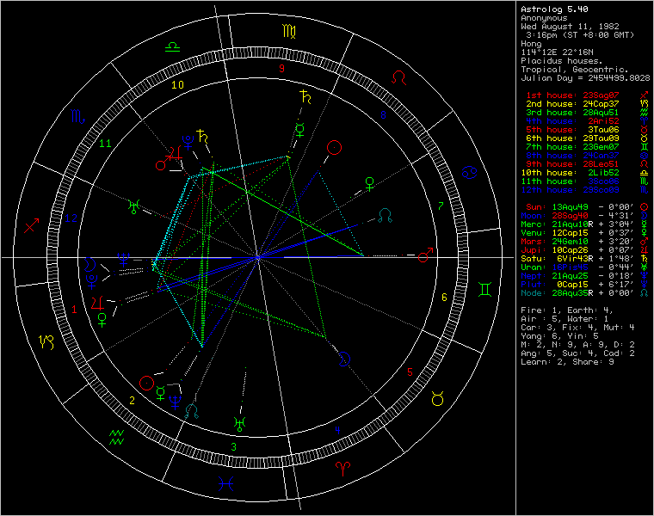This screenshot has height=516, width=654.
Task: Click the green Aquarius wave glyph on the ring
Action: [117, 437]
